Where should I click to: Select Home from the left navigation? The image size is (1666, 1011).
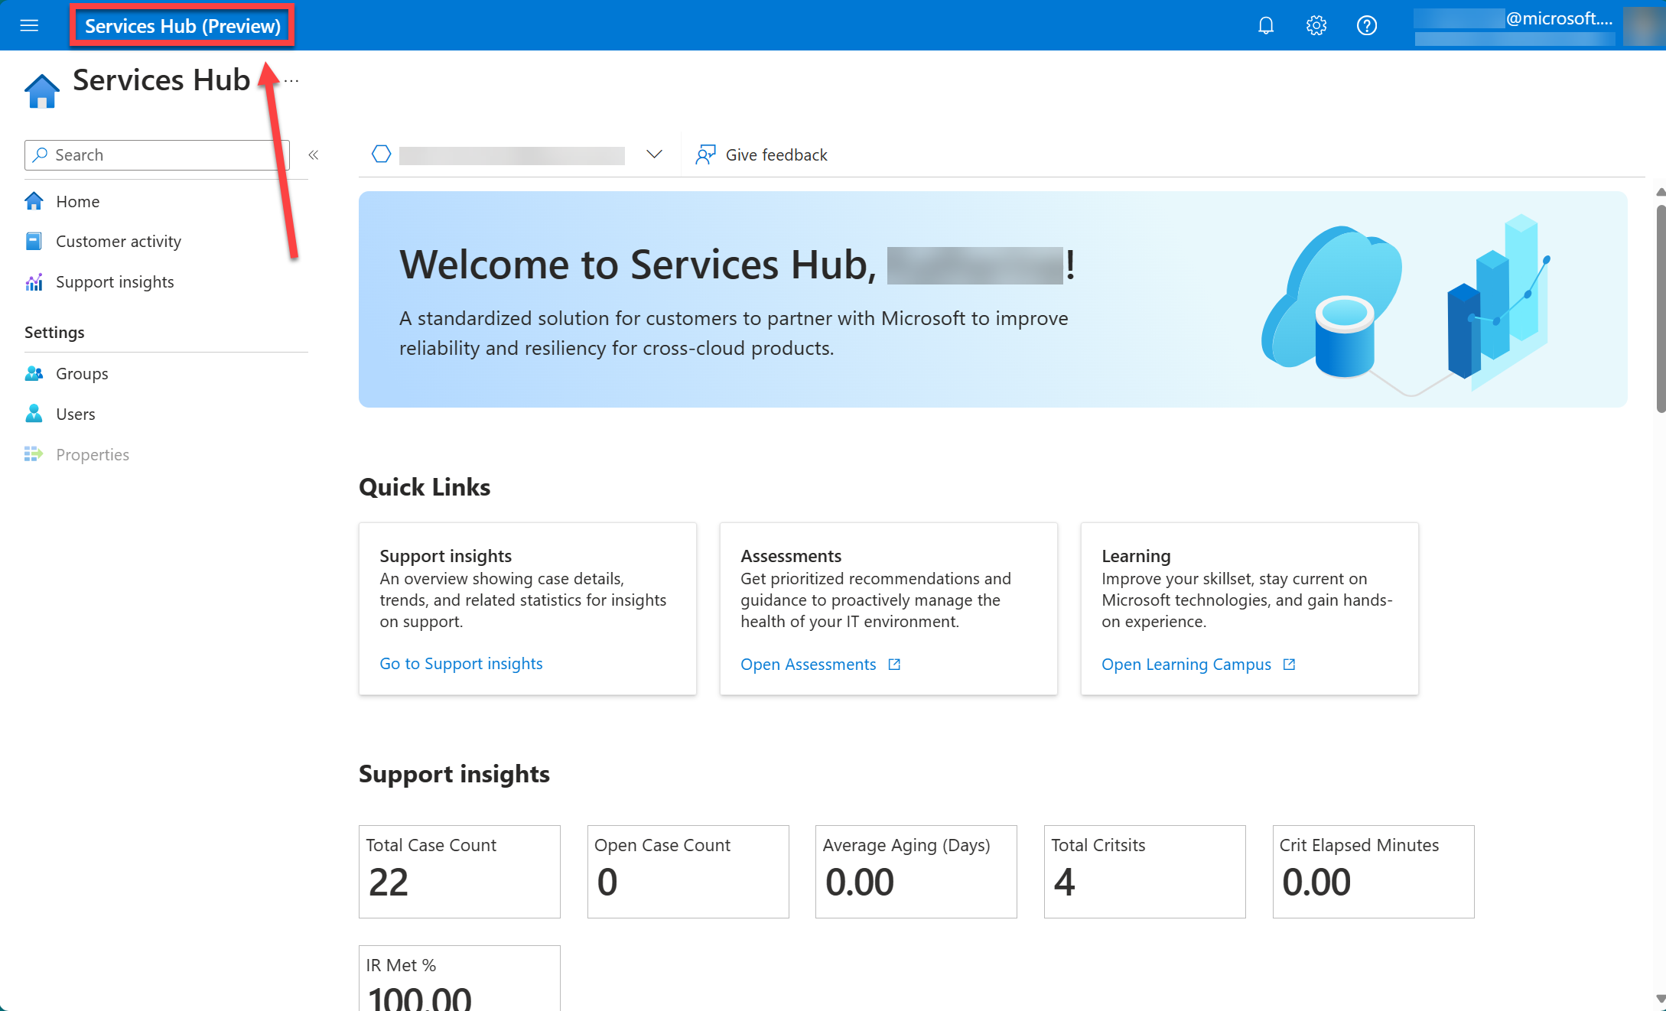(79, 200)
